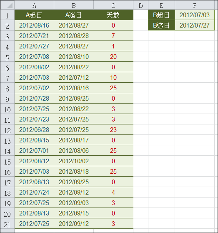Select cell B19 with 2012/09/03
Screen dimensions: 218x233
point(74,203)
